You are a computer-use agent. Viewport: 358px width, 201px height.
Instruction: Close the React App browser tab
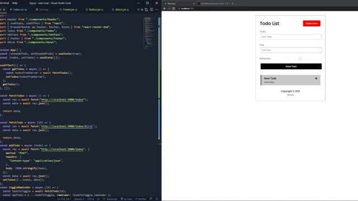194,4
